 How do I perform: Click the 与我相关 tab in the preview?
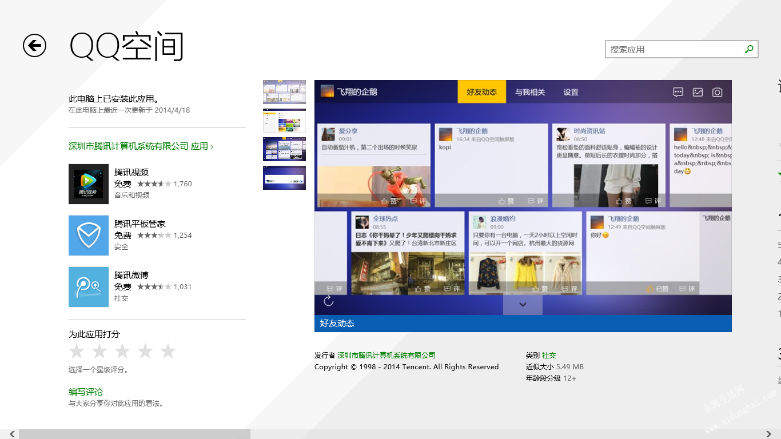(x=530, y=91)
